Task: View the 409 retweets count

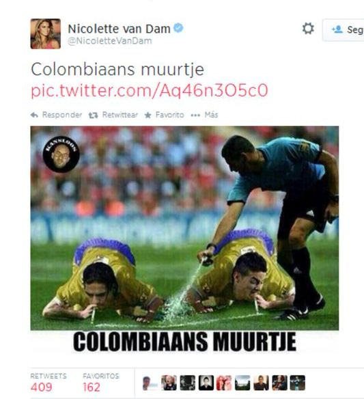Action: pyautogui.click(x=41, y=387)
